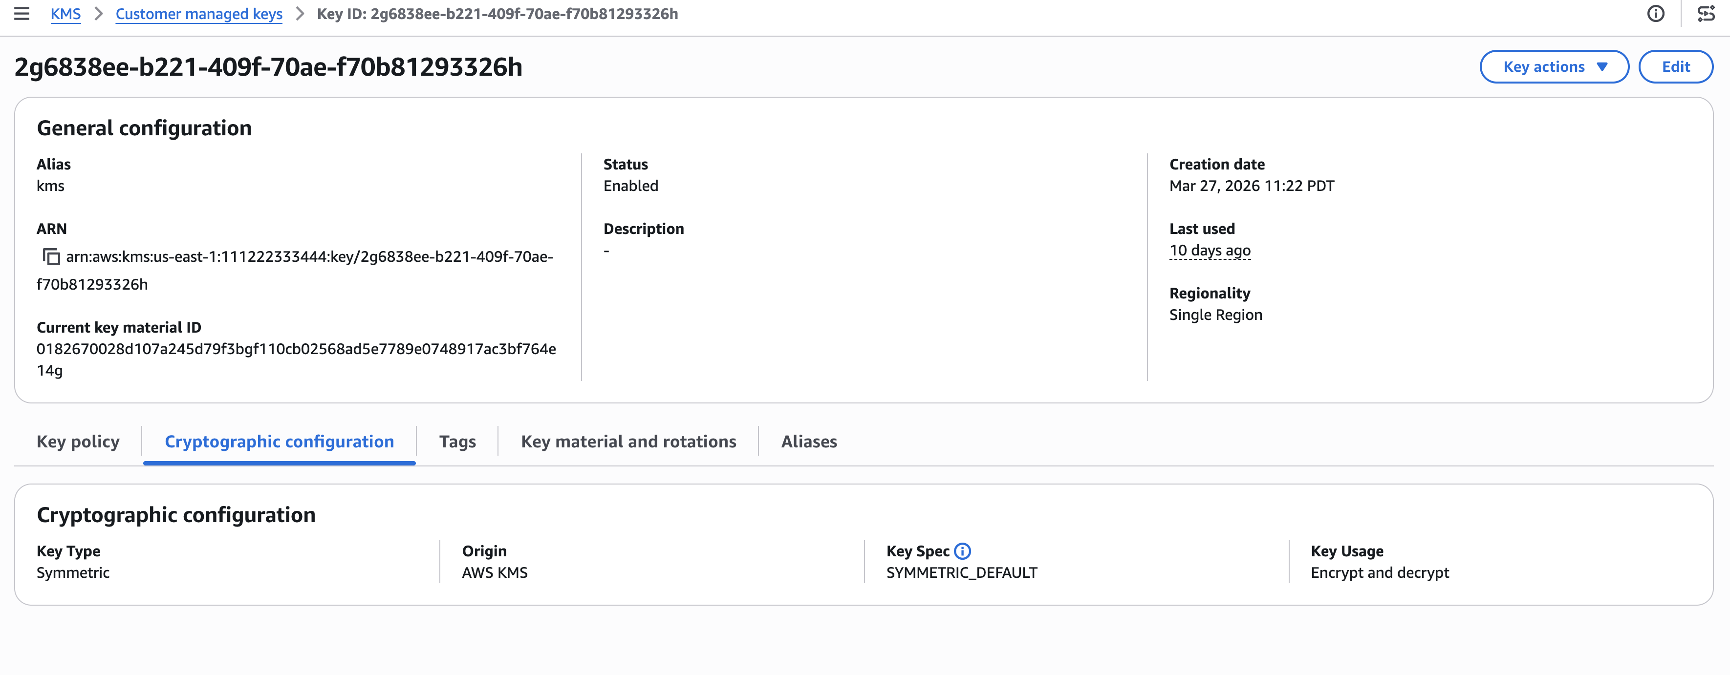Switch to the Key policy tab

78,442
